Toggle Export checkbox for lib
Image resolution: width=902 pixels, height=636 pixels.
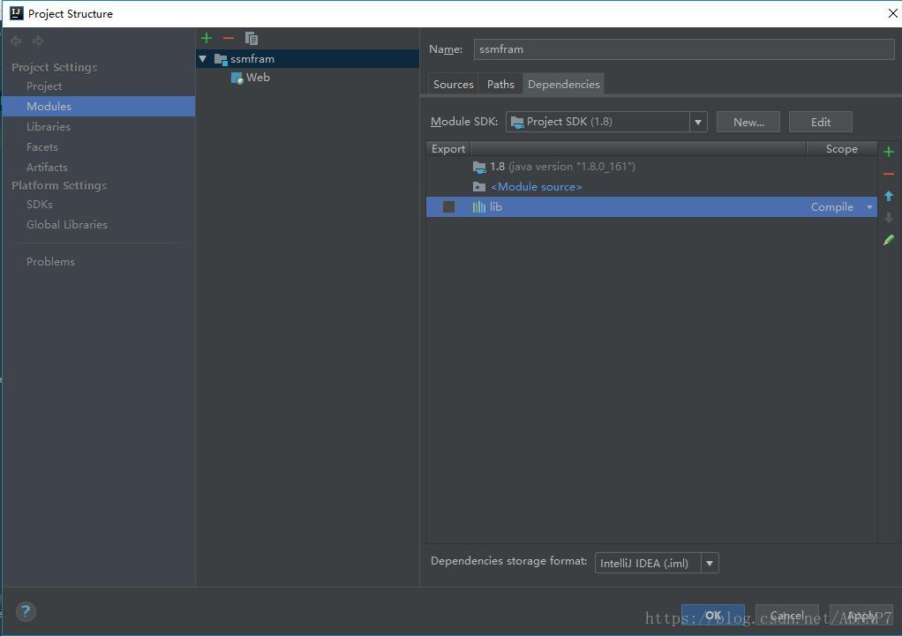coord(448,207)
